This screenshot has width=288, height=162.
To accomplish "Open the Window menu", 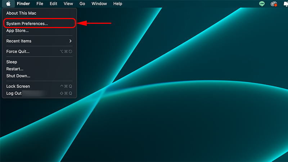I will point(99,4).
